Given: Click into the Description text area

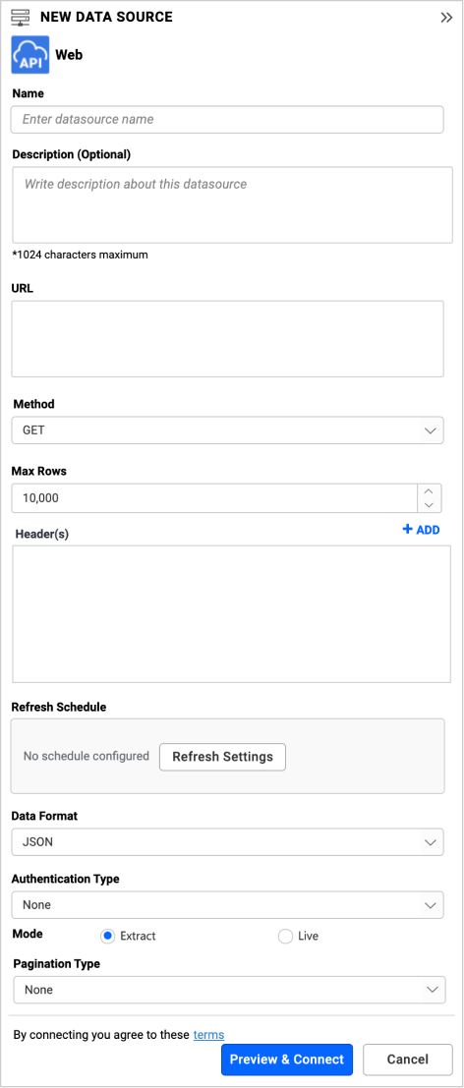Looking at the screenshot, I should click(232, 204).
